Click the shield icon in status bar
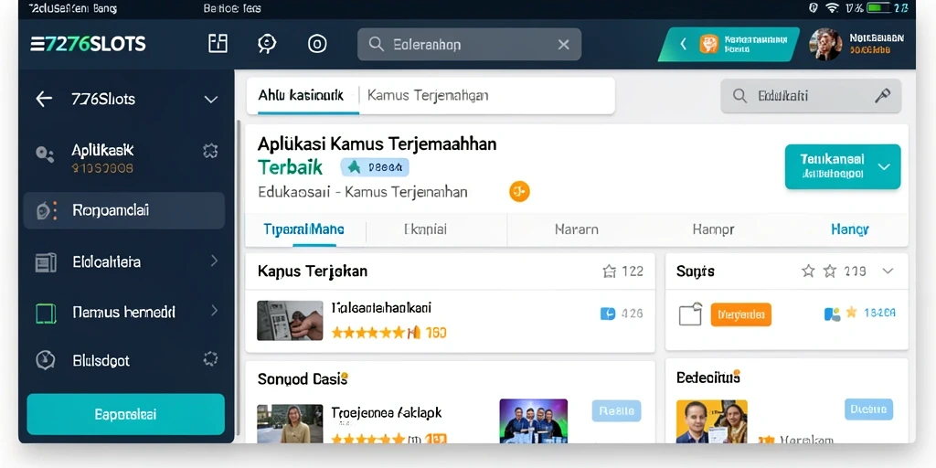The image size is (936, 468). (x=813, y=7)
